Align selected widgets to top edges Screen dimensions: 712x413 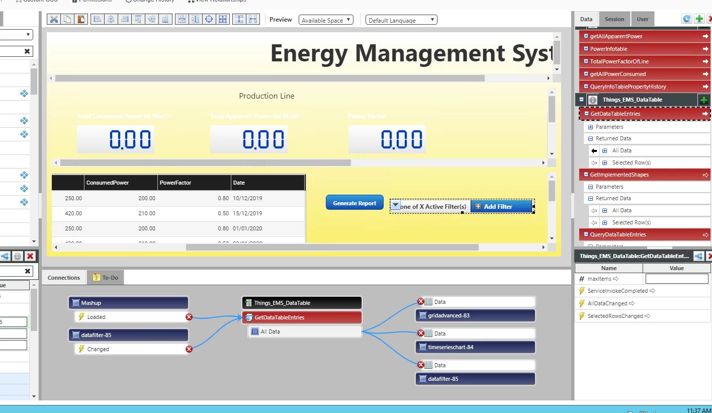[x=138, y=20]
